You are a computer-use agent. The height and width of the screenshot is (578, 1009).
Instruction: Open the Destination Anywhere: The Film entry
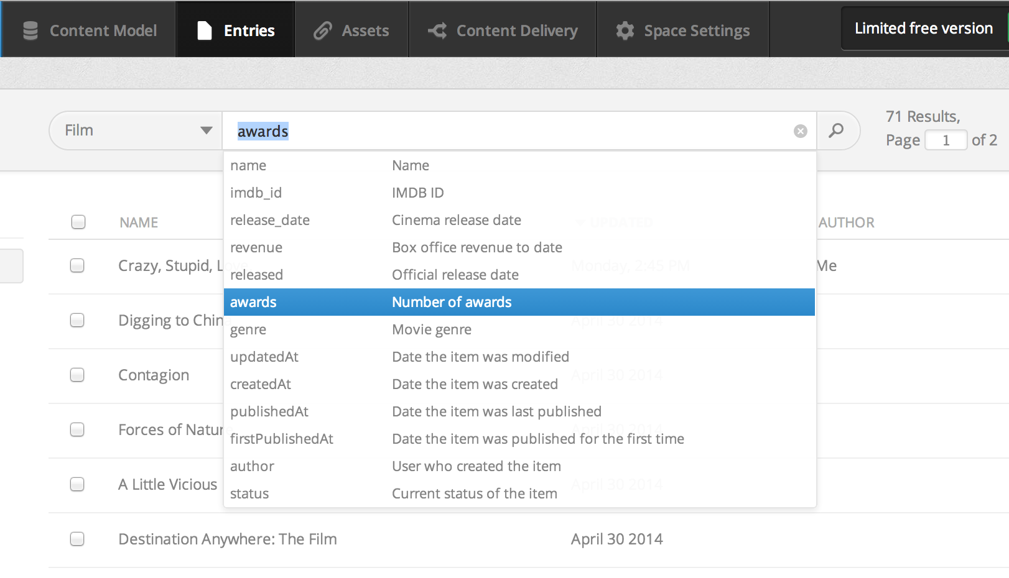[x=228, y=539]
